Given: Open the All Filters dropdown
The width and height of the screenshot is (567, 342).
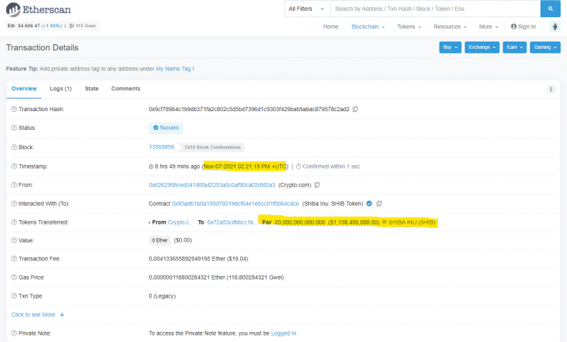Looking at the screenshot, I should (x=307, y=9).
